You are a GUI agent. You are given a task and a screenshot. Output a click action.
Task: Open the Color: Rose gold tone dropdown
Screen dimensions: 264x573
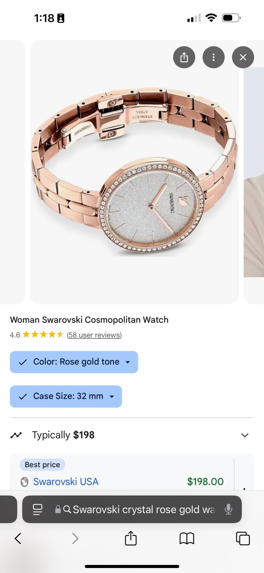(x=74, y=362)
